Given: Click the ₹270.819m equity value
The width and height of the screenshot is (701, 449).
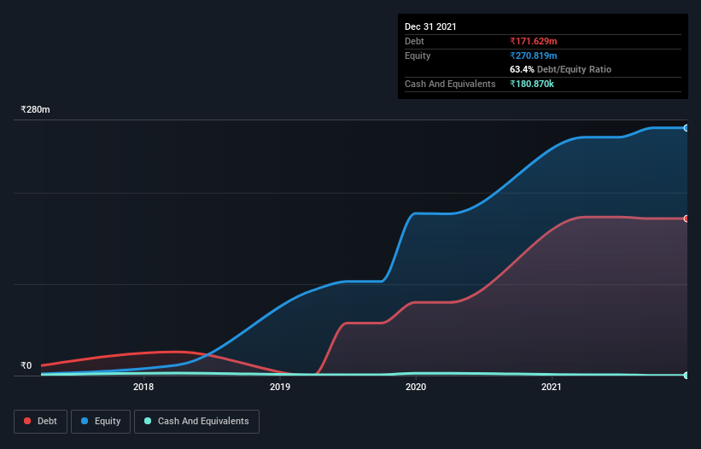Looking at the screenshot, I should (534, 55).
